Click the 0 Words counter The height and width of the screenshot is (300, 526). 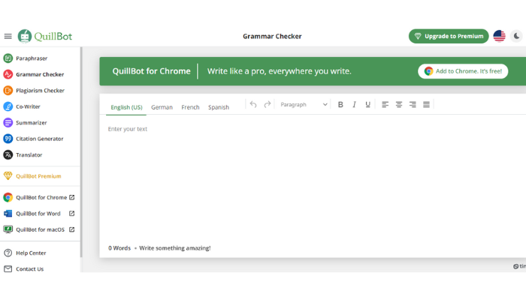coord(119,248)
